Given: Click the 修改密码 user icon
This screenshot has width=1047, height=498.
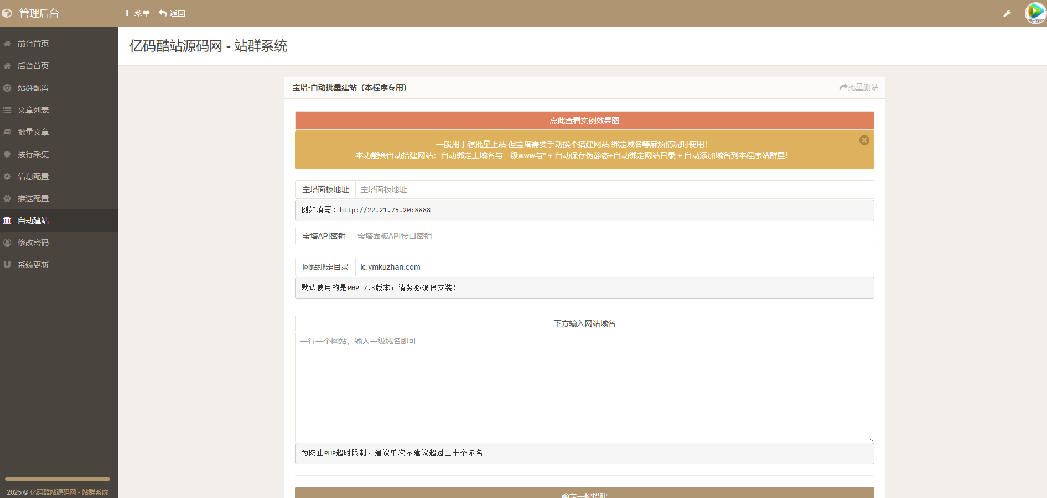Looking at the screenshot, I should pyautogui.click(x=7, y=243).
